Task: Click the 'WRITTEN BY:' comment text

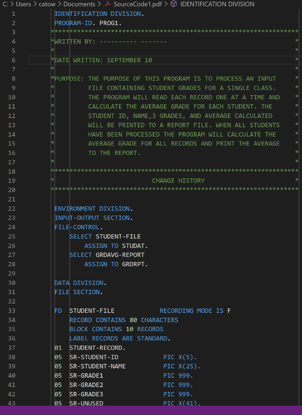Action: [x=75, y=42]
